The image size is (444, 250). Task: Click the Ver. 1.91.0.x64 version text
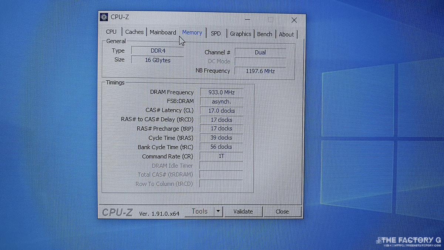coord(159,214)
